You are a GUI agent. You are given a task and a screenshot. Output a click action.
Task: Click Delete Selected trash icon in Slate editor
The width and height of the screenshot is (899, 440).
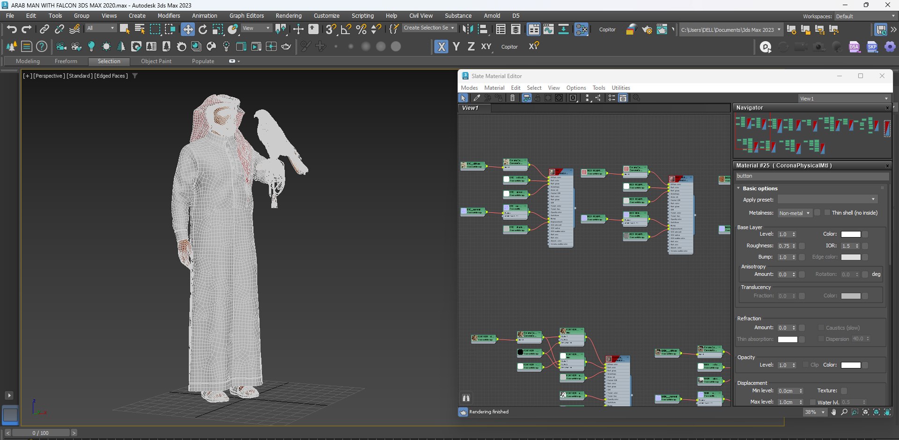pos(512,98)
